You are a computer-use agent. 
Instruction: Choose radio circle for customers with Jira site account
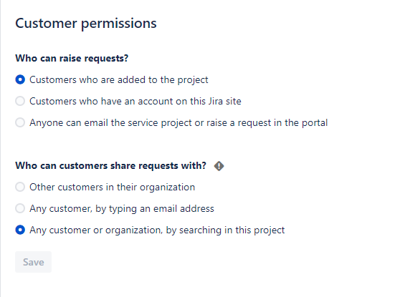pyautogui.click(x=20, y=101)
